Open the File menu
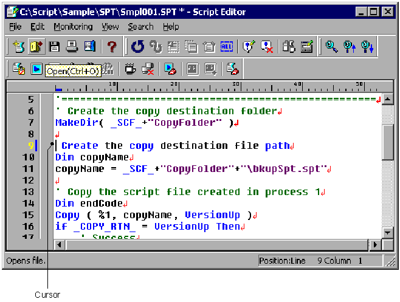 15,27
